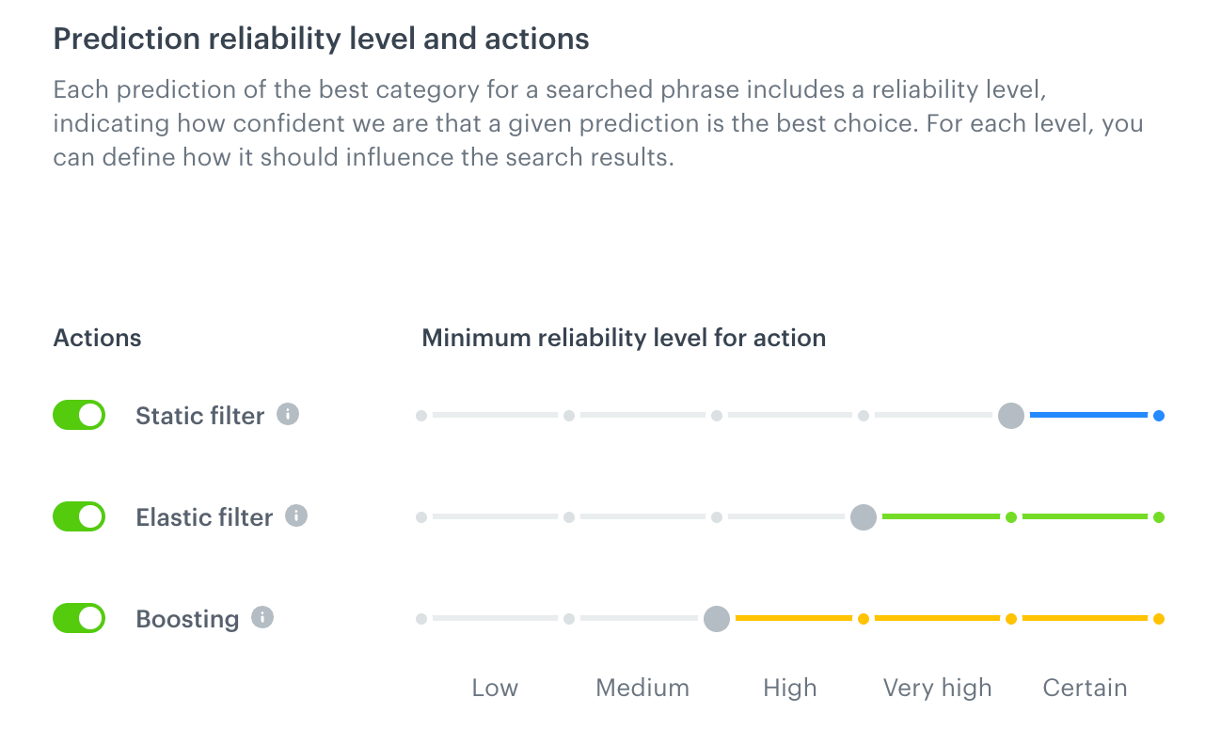Set Static filter slider to lowest stop
Image resolution: width=1221 pixels, height=745 pixels.
coord(421,416)
